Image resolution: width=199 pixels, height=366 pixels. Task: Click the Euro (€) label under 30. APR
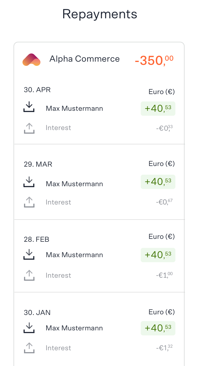point(161,91)
